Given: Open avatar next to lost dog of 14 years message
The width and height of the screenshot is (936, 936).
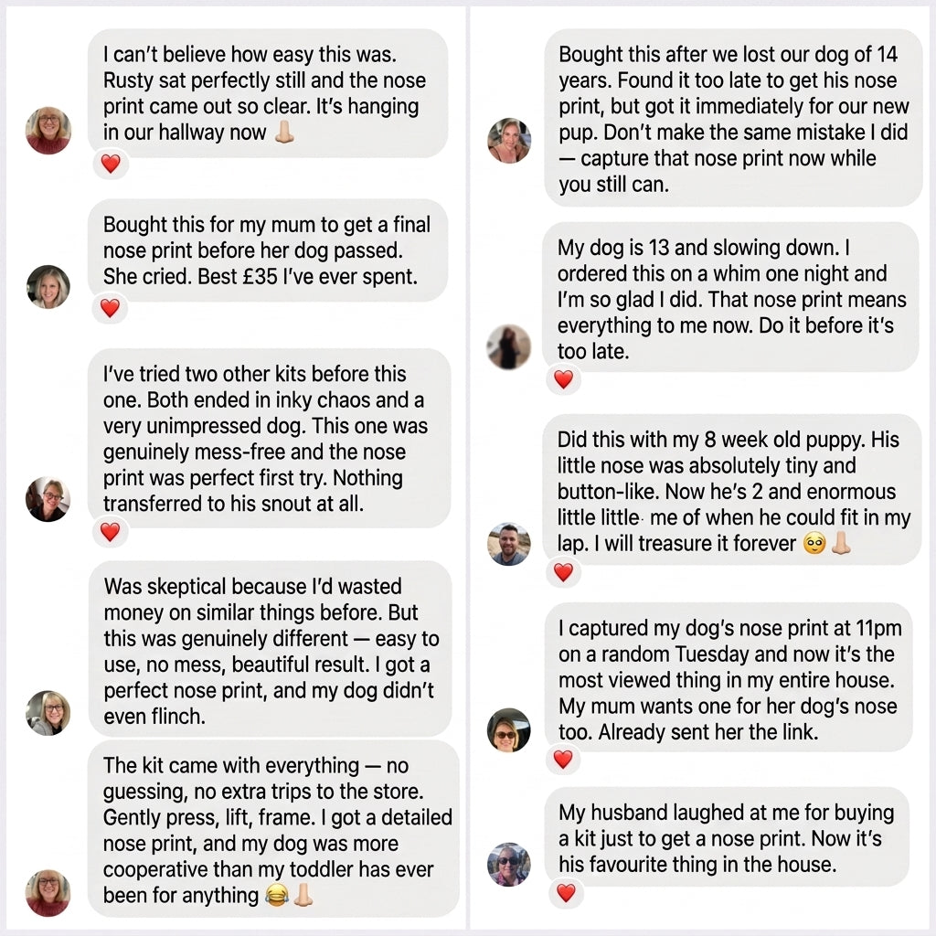Looking at the screenshot, I should click(509, 140).
